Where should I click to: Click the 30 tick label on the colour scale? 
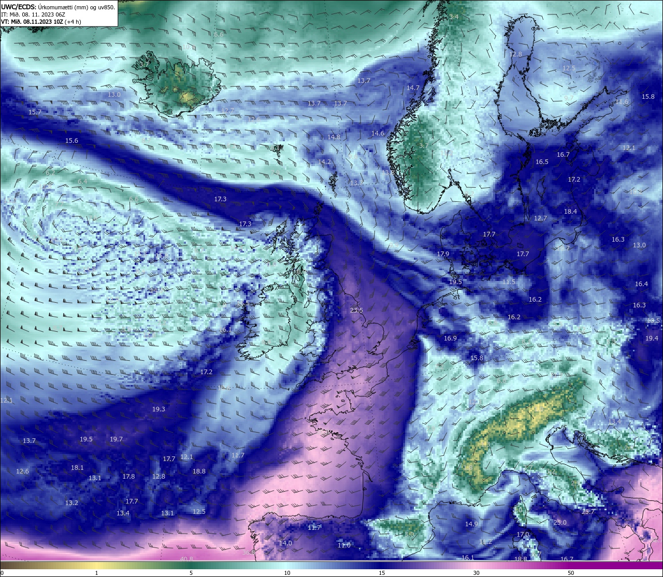[476, 573]
